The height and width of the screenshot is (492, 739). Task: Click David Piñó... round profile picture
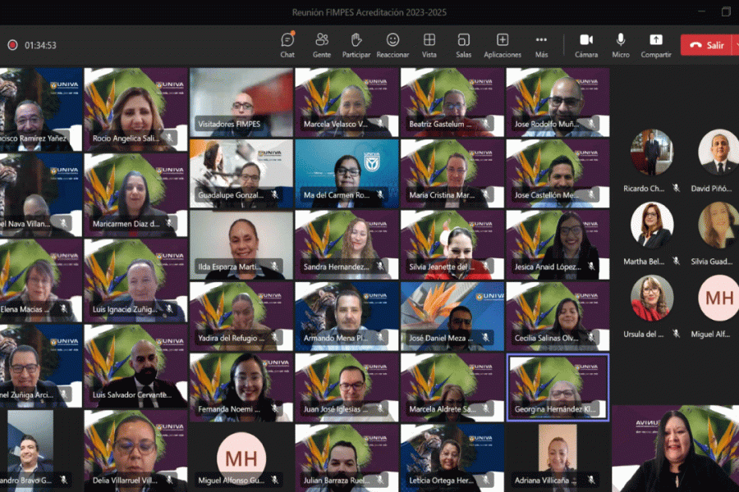(718, 153)
